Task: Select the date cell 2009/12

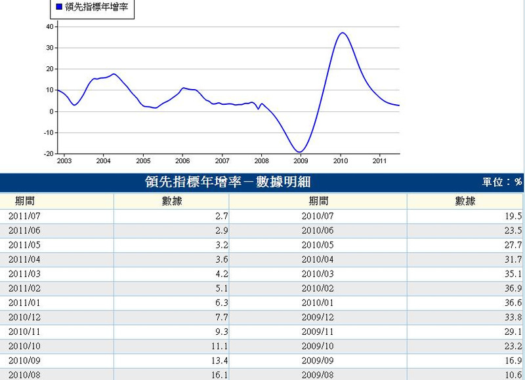Action: [318, 317]
